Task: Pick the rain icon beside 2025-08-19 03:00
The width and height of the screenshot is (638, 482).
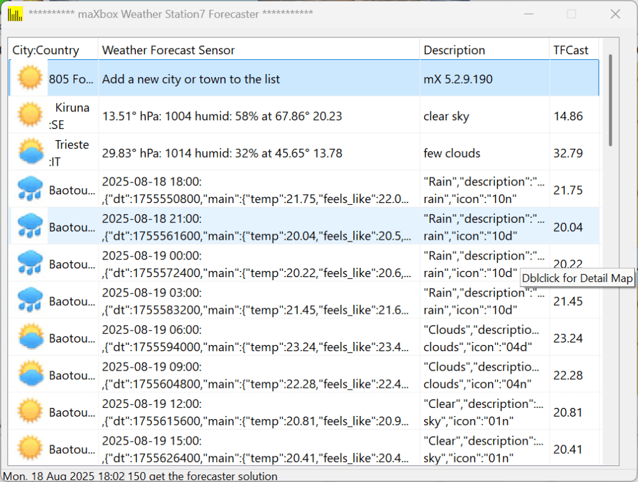Action: pos(29,300)
